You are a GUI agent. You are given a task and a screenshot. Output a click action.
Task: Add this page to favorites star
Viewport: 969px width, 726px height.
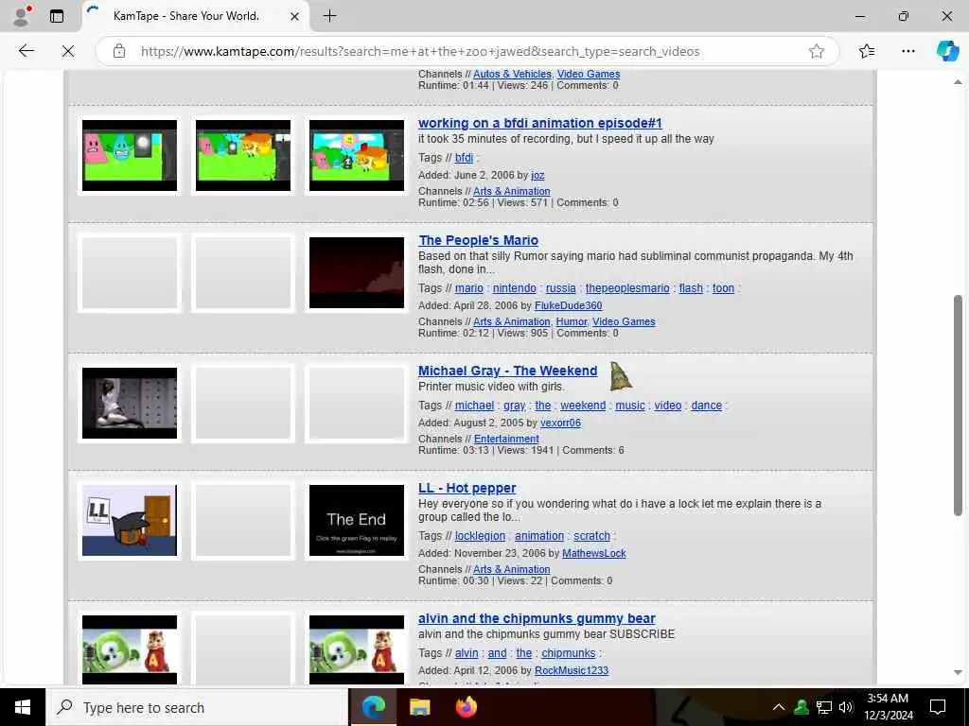coord(817,51)
